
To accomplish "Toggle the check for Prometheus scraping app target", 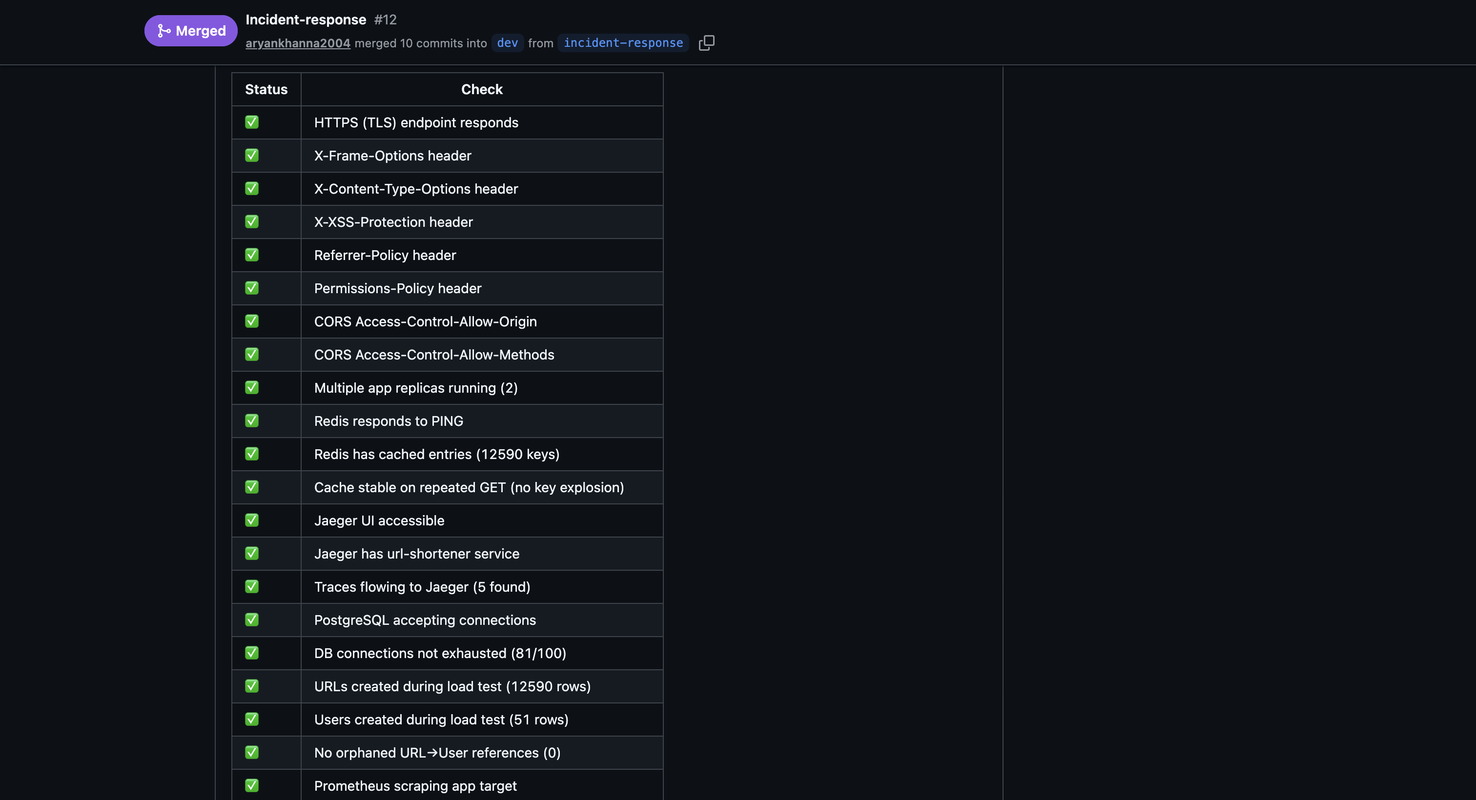I will [x=251, y=786].
